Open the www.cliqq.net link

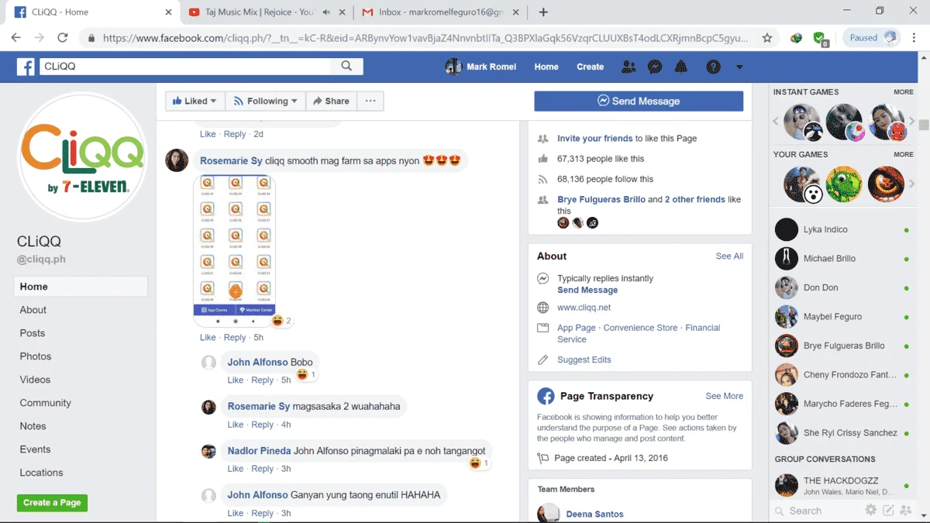584,308
